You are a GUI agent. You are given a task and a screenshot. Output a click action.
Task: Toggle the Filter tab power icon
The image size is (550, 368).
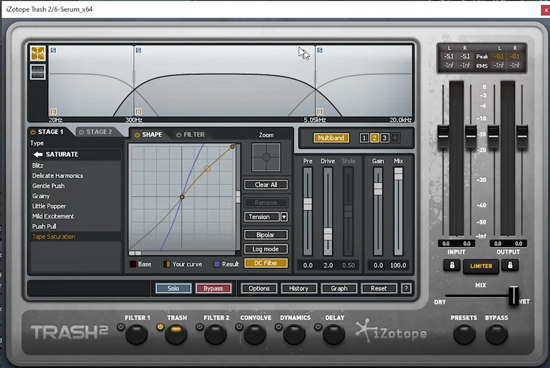click(x=179, y=135)
